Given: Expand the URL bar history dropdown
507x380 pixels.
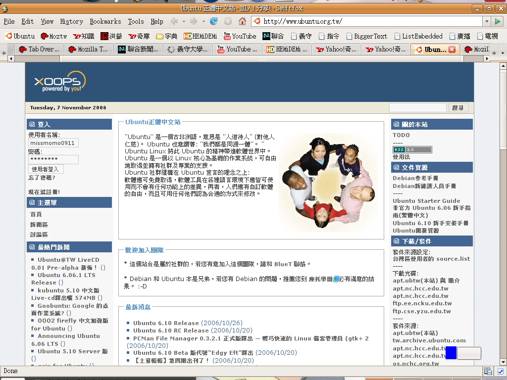Looking at the screenshot, I should (487, 21).
